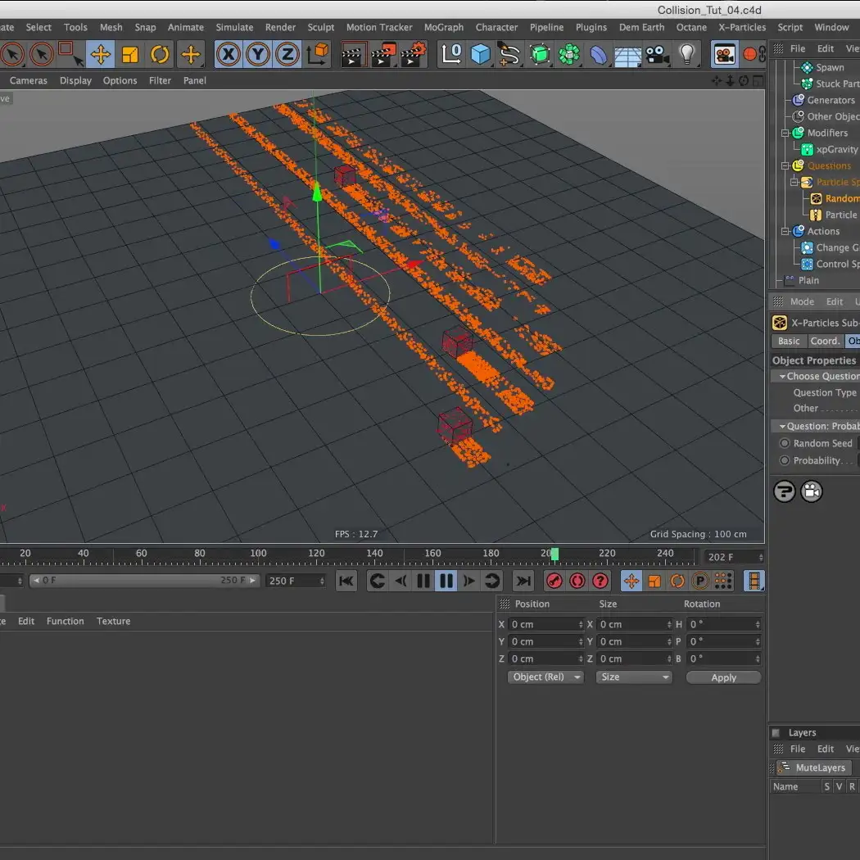Click the Apply button
Screen dimensions: 860x860
tap(723, 678)
